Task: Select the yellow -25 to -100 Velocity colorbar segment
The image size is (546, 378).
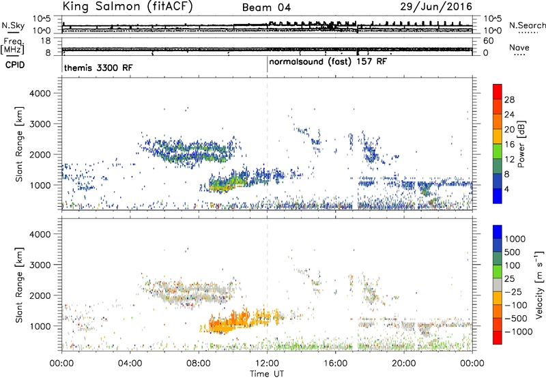Action: [x=498, y=298]
